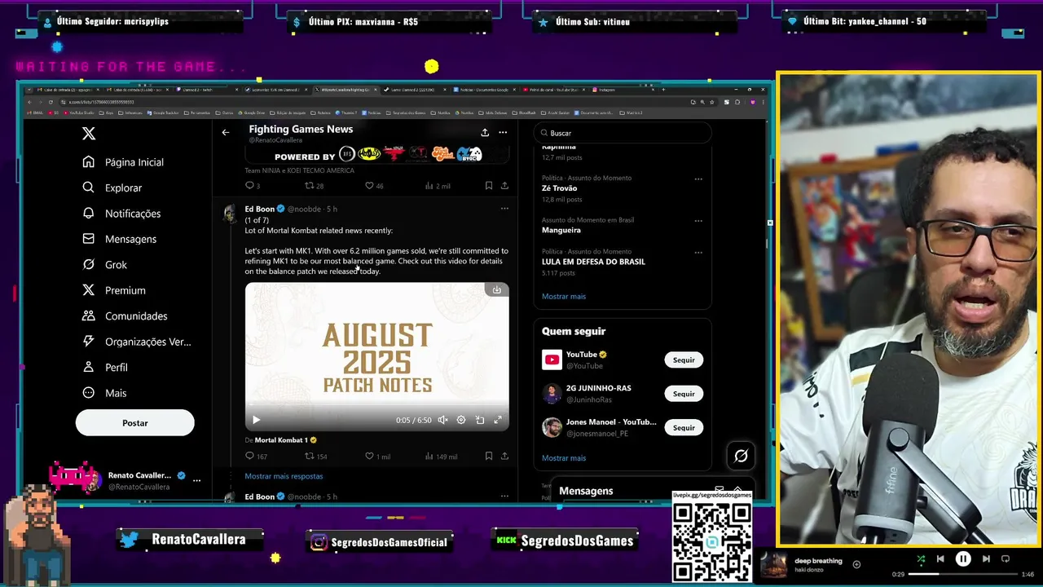Open the Zé Trovão trending topic
The width and height of the screenshot is (1043, 587).
point(559,188)
